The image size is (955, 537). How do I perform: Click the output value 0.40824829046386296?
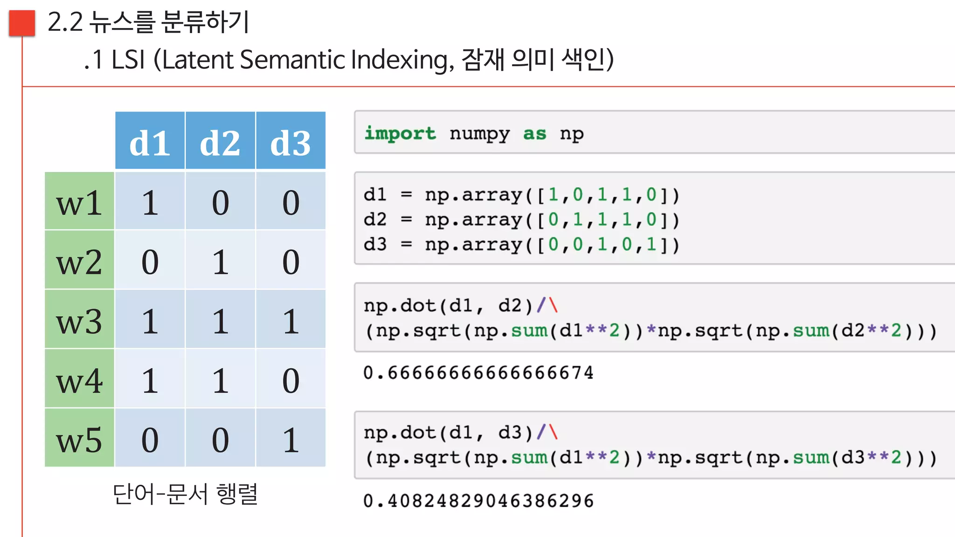[x=478, y=501]
